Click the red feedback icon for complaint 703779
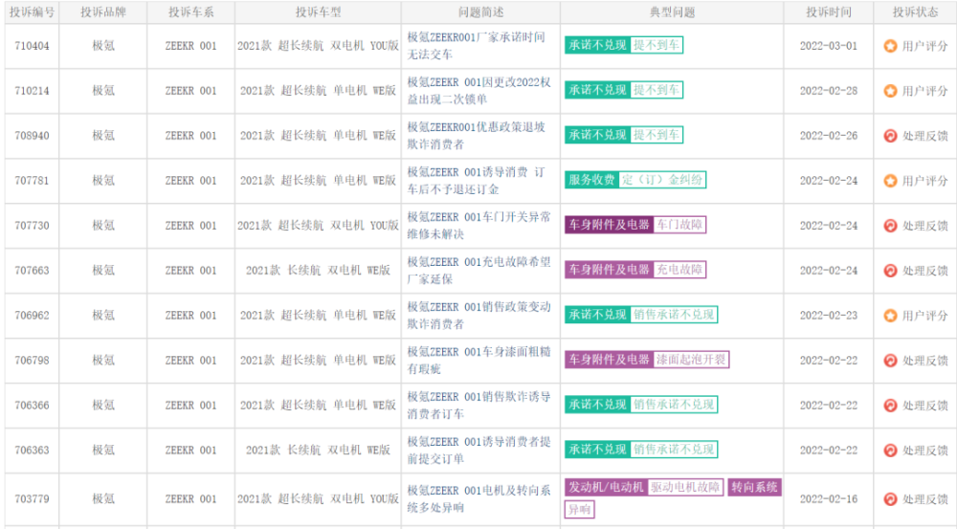957x529 pixels. pos(890,498)
